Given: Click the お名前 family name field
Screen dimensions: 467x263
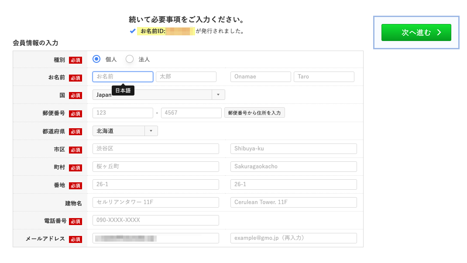Looking at the screenshot, I should coord(123,77).
